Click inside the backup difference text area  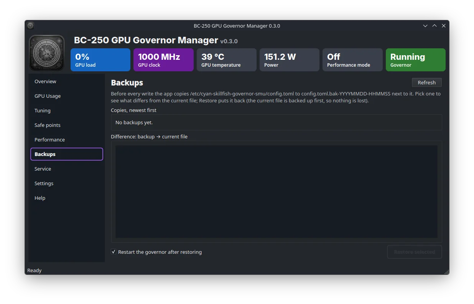(x=276, y=192)
